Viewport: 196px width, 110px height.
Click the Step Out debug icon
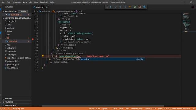(125, 7)
